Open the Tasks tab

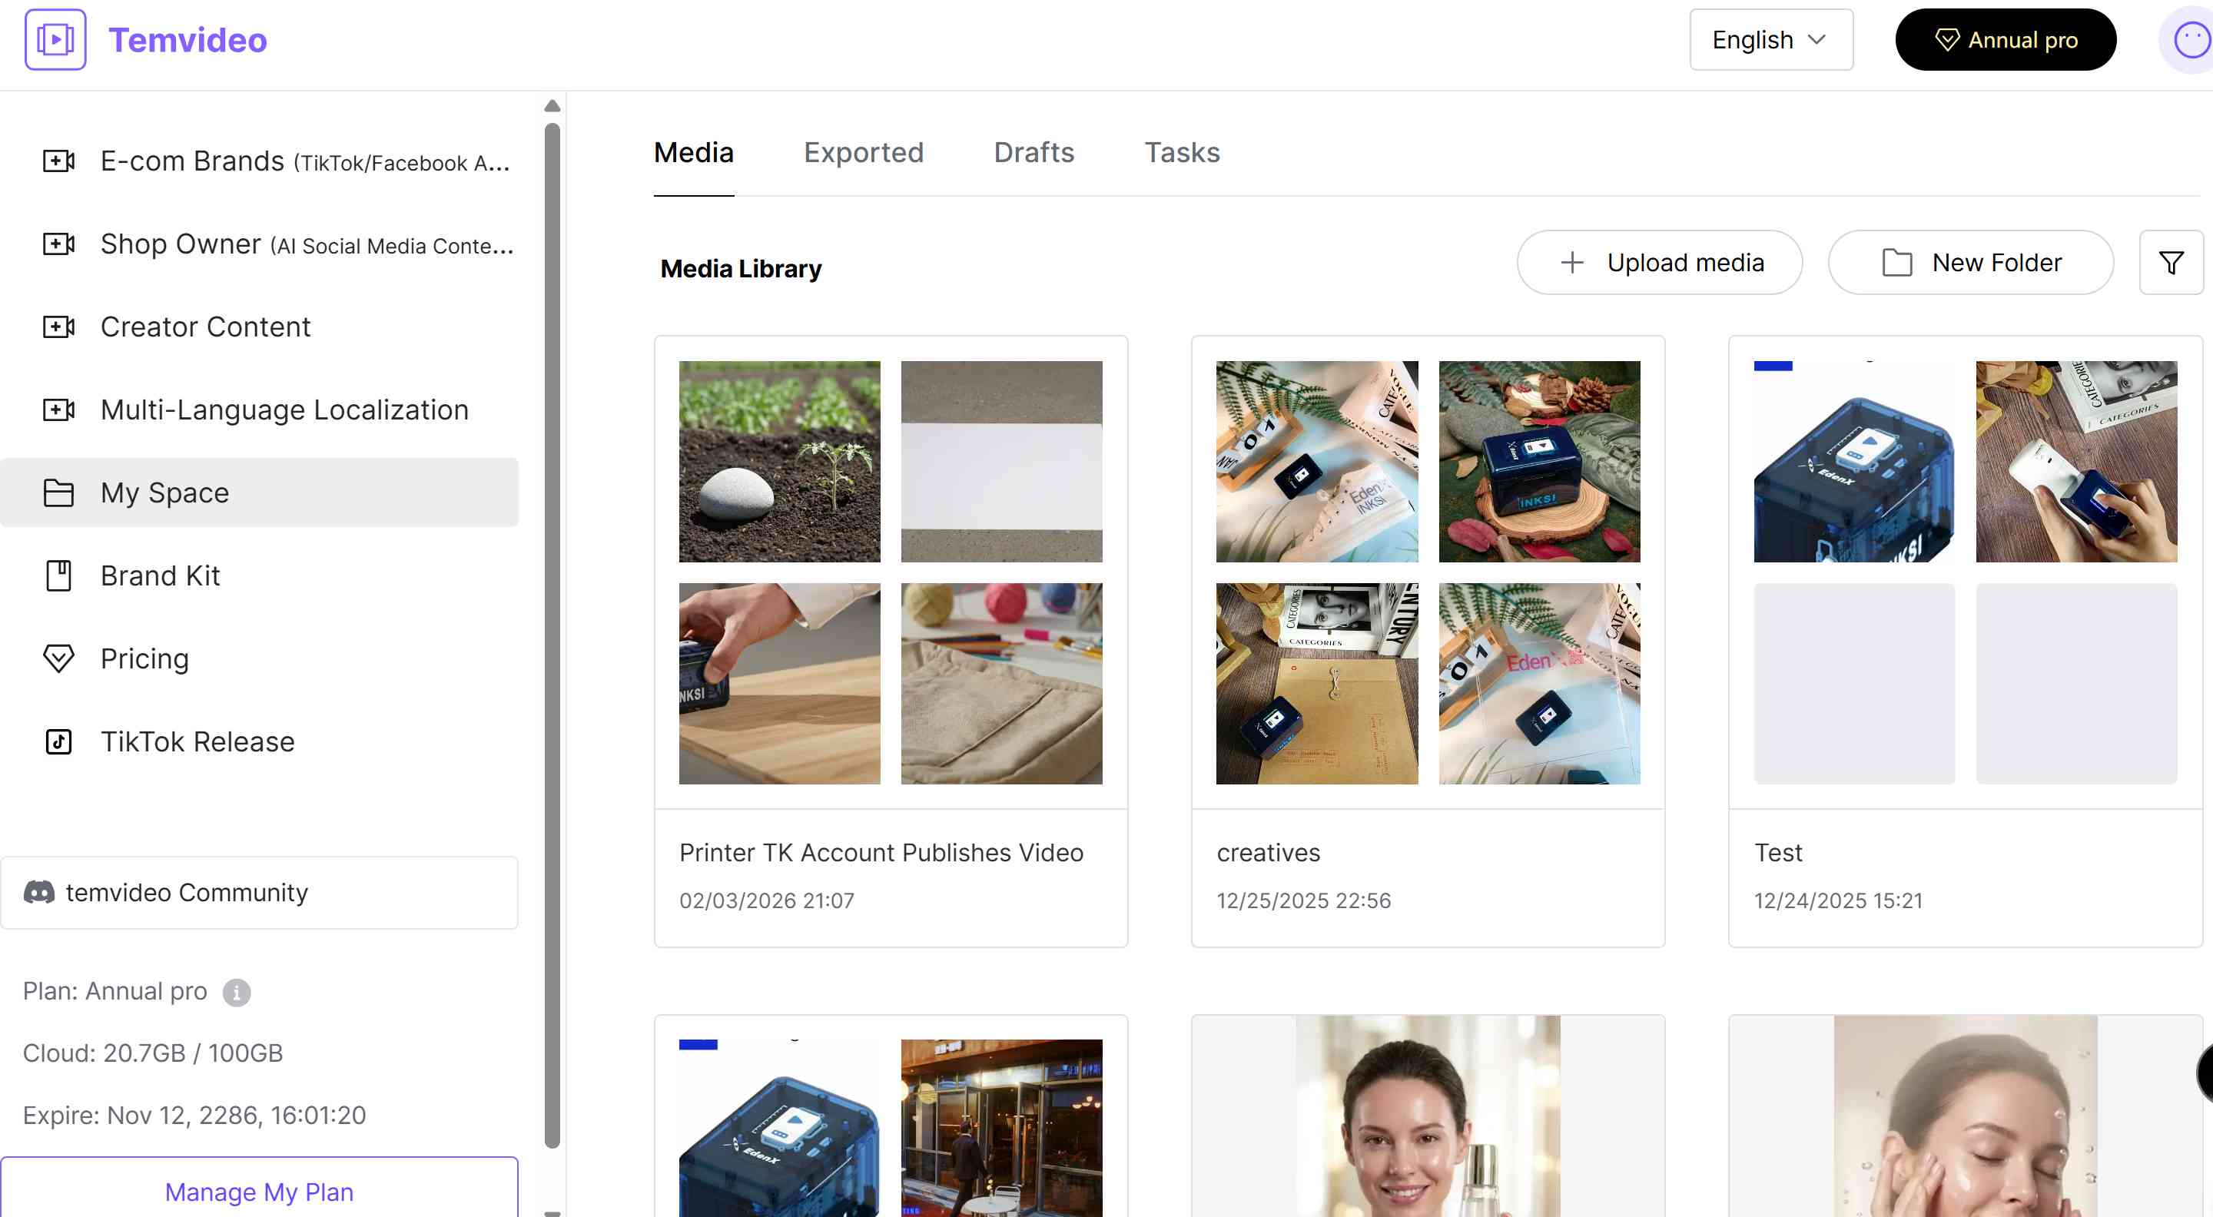[1181, 152]
